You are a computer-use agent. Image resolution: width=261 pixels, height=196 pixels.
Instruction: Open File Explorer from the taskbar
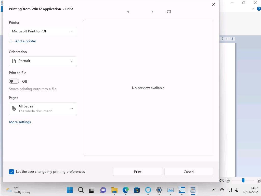(114, 190)
